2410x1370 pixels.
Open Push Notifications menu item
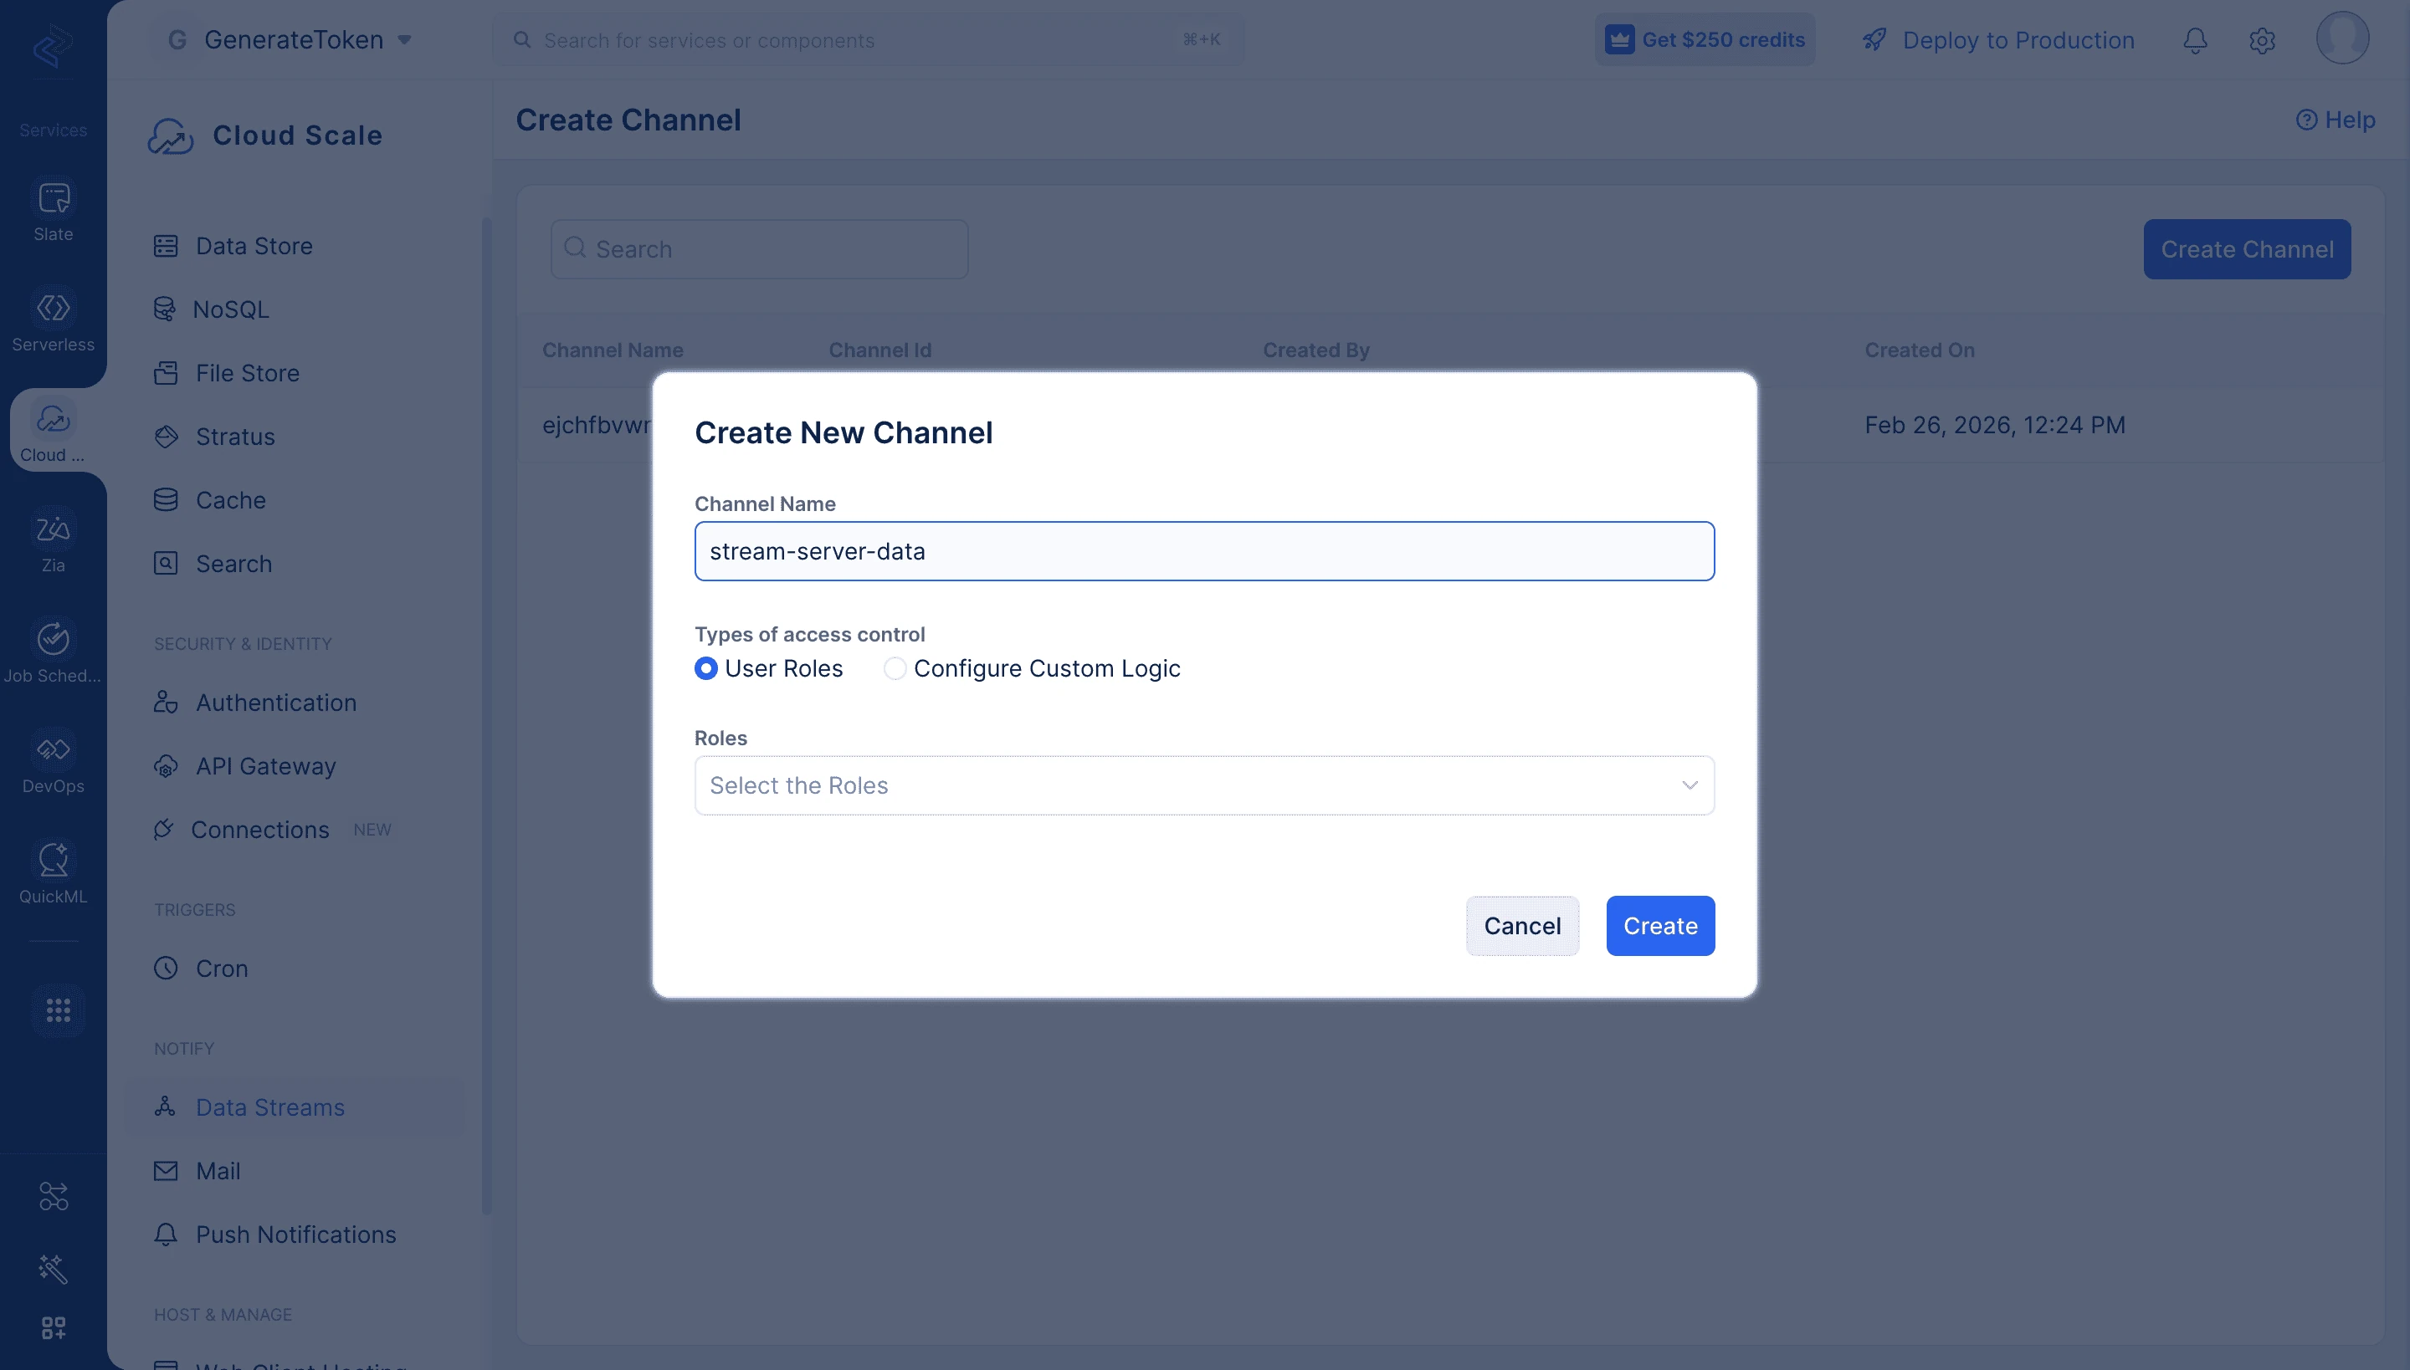click(x=295, y=1234)
